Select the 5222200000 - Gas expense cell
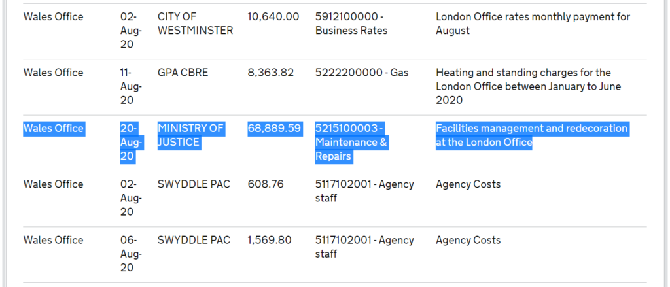The width and height of the screenshot is (670, 287). point(361,73)
